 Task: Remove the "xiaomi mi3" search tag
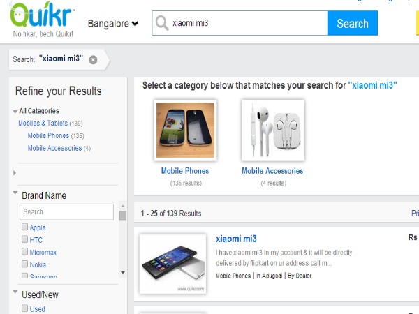[x=93, y=59]
